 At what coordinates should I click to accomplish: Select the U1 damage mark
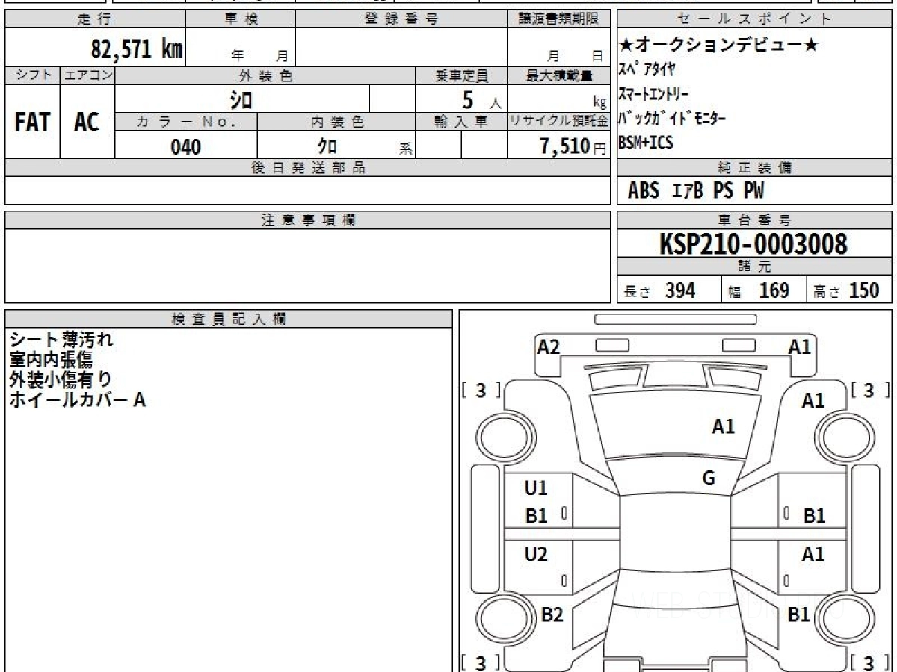click(x=536, y=488)
